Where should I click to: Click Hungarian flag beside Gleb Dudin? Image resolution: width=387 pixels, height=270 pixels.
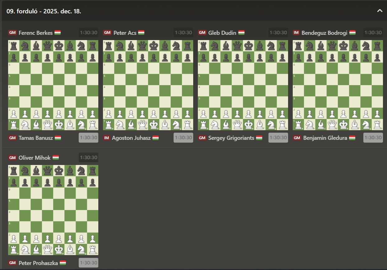(x=241, y=33)
